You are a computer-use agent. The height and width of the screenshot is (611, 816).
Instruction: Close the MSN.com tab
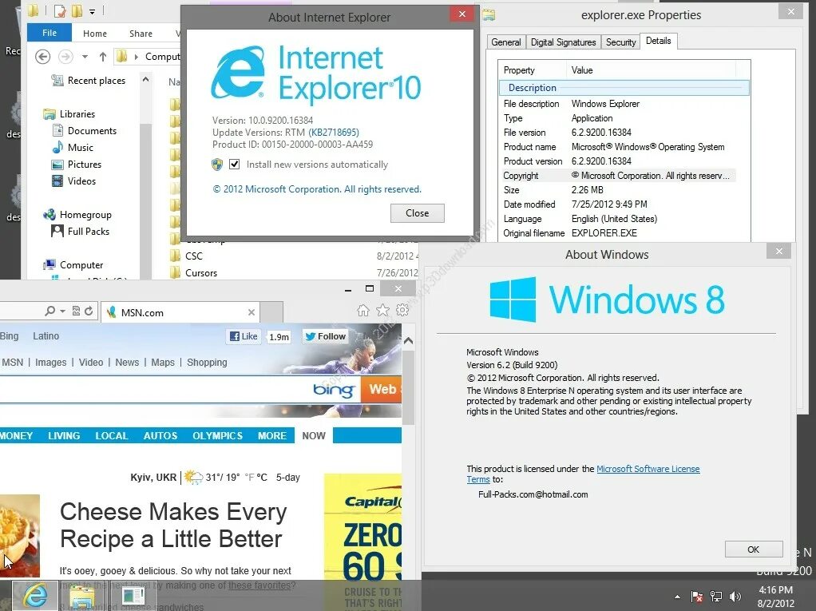click(x=252, y=312)
